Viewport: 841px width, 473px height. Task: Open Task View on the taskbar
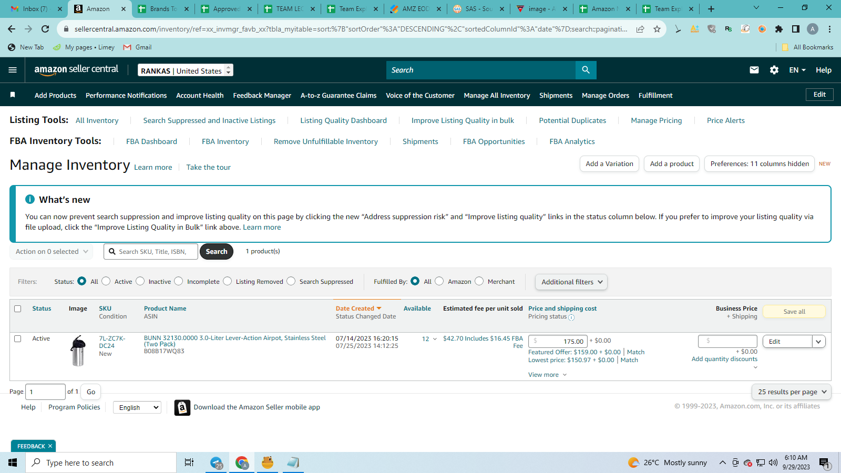[189, 462]
